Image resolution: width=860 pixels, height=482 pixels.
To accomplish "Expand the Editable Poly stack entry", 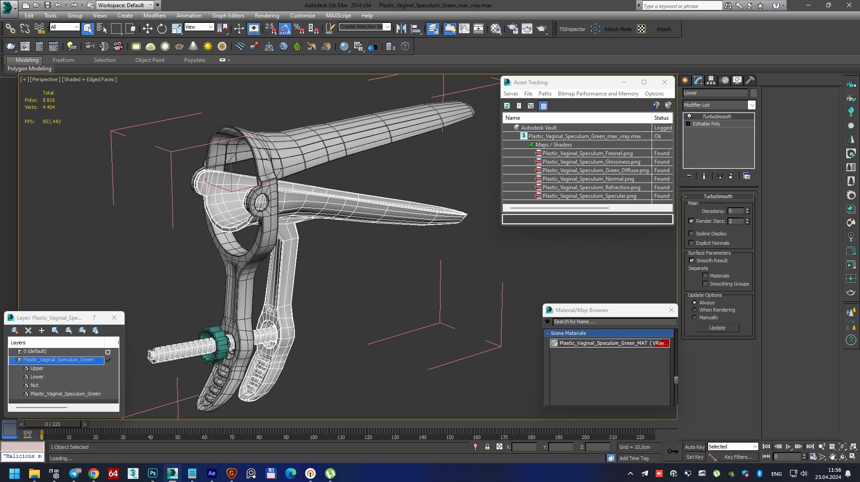I will [688, 124].
